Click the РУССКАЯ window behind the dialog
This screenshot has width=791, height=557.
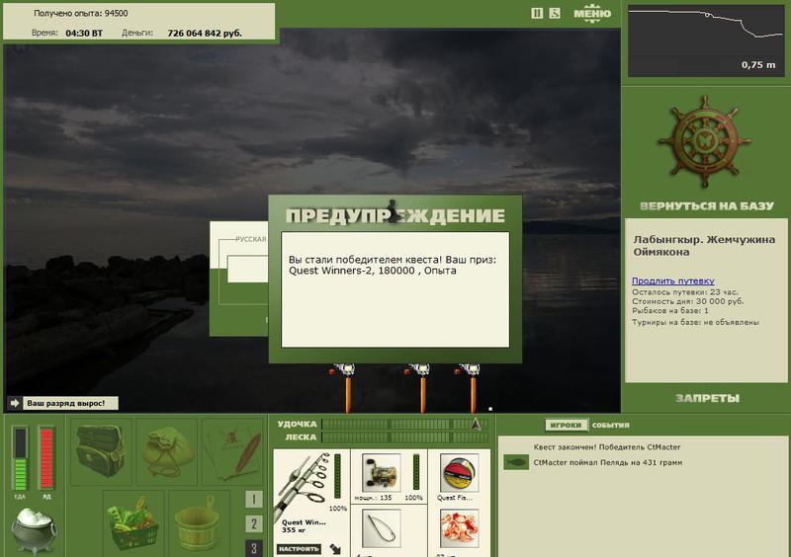coord(238,278)
